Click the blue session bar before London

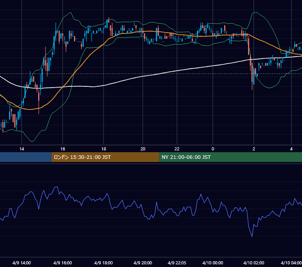[x=26, y=157]
